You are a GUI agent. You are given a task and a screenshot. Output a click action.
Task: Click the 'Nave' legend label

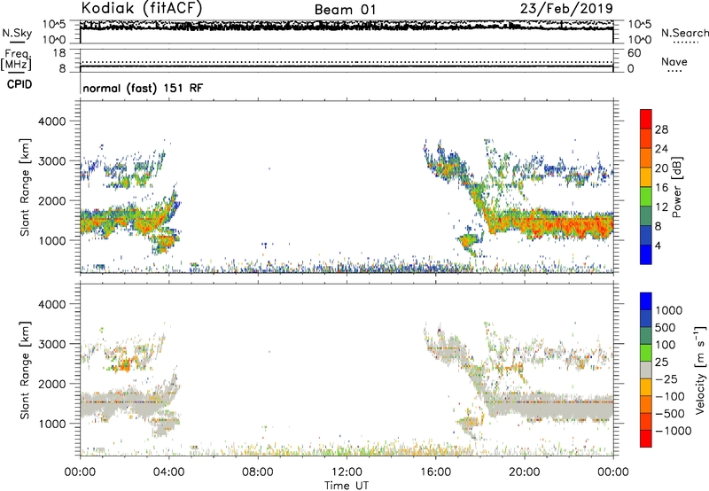(674, 62)
